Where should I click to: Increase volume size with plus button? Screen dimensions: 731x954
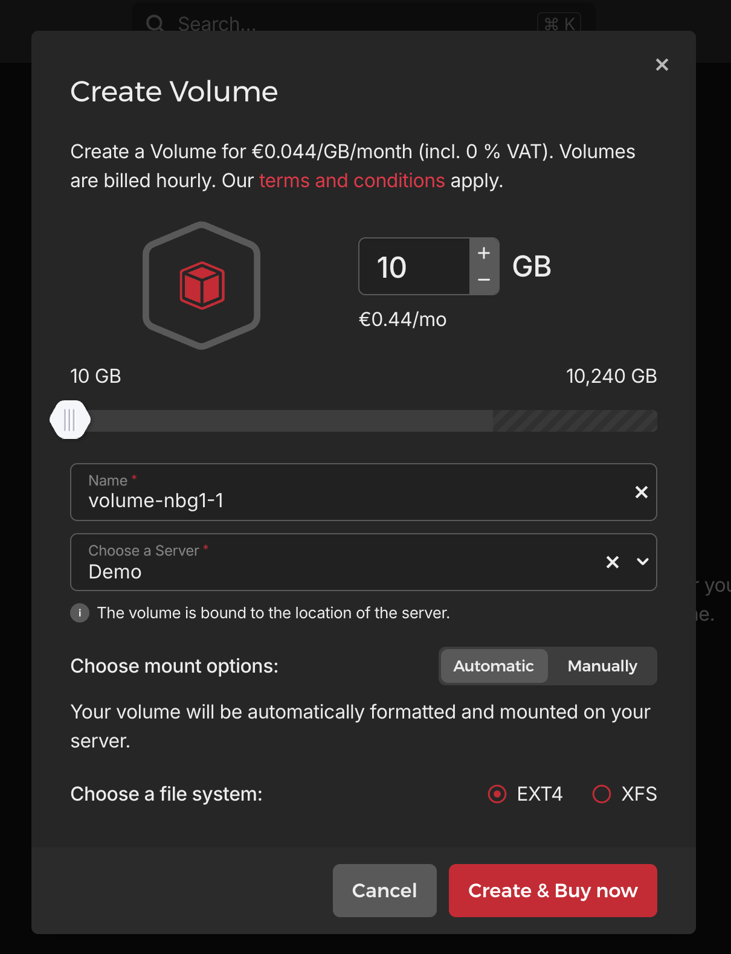(484, 253)
